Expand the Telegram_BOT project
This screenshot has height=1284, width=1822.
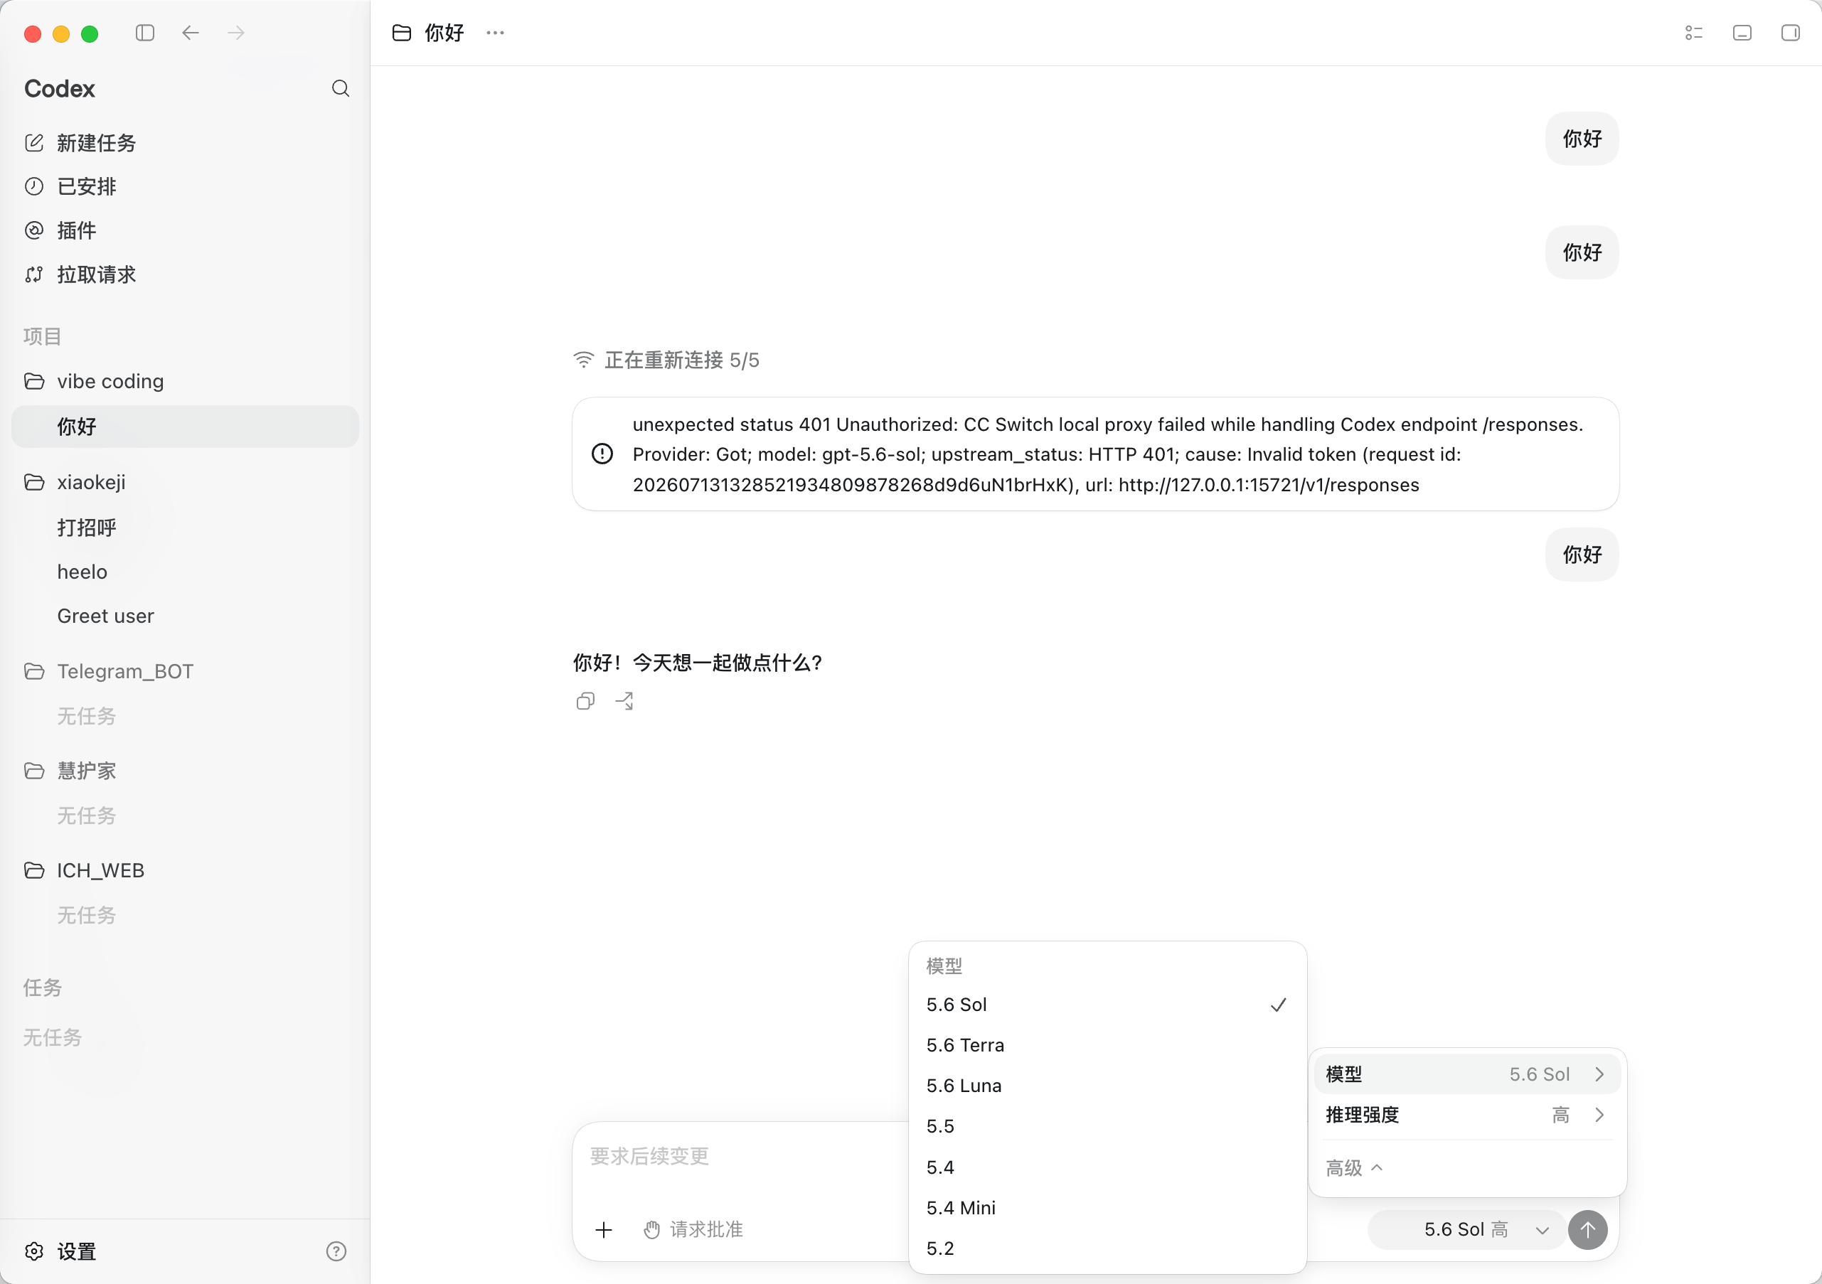184,671
